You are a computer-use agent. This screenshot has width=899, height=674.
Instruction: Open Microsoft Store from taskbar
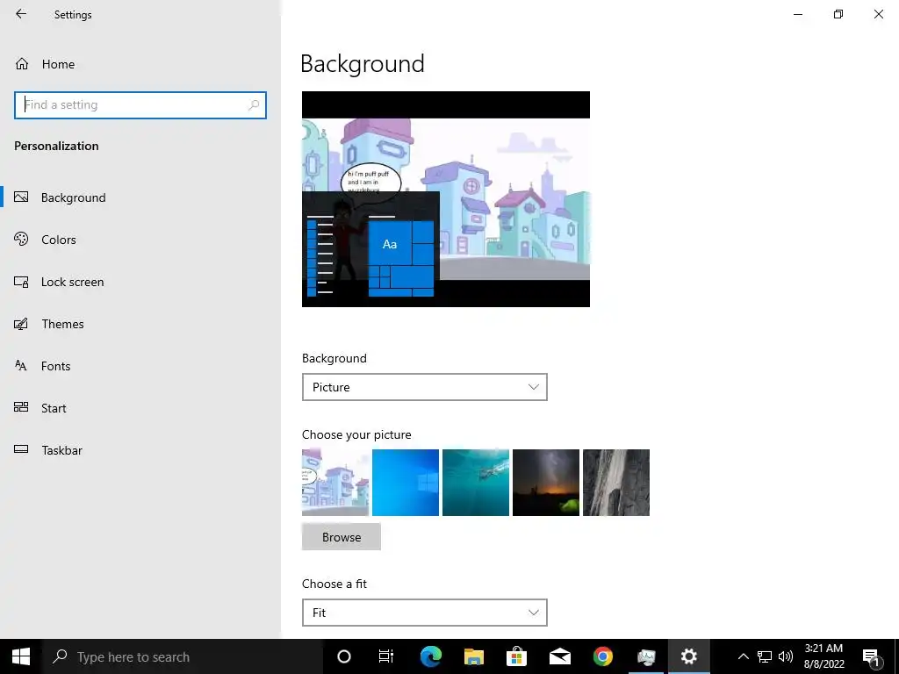[x=516, y=656]
